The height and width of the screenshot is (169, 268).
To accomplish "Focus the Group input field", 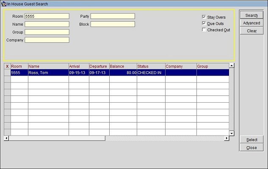I will coord(47,32).
